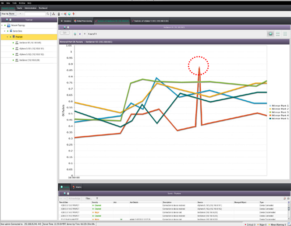Open the Tools menu
291x226 pixels.
click(14, 3)
